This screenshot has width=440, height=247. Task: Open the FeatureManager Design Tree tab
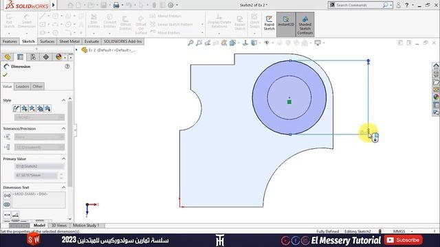(8, 57)
